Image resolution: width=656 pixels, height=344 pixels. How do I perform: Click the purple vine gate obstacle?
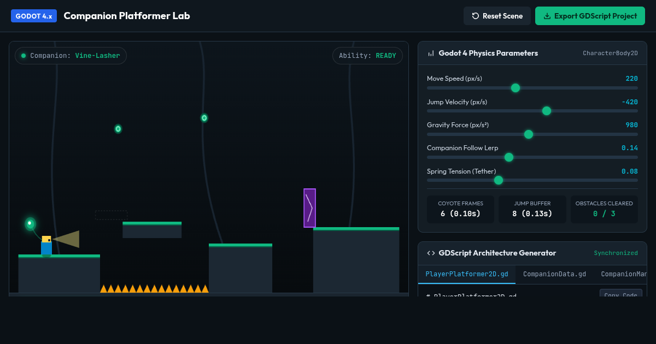coord(310,208)
